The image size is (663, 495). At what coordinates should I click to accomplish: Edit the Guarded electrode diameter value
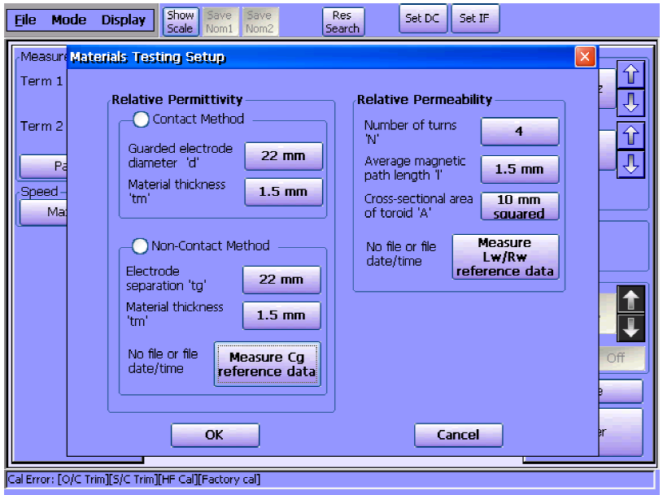coord(283,156)
